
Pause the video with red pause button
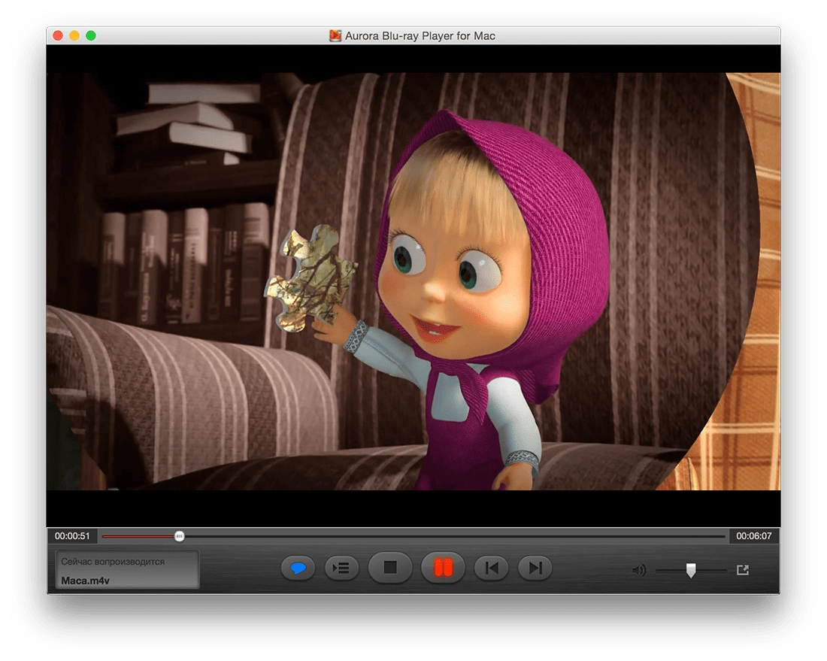coord(443,568)
